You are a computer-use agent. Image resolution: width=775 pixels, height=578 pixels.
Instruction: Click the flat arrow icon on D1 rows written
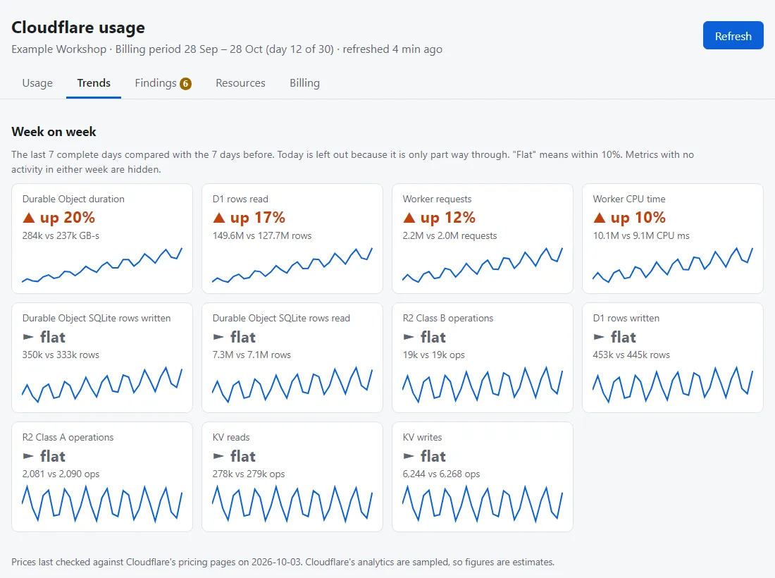pyautogui.click(x=599, y=337)
